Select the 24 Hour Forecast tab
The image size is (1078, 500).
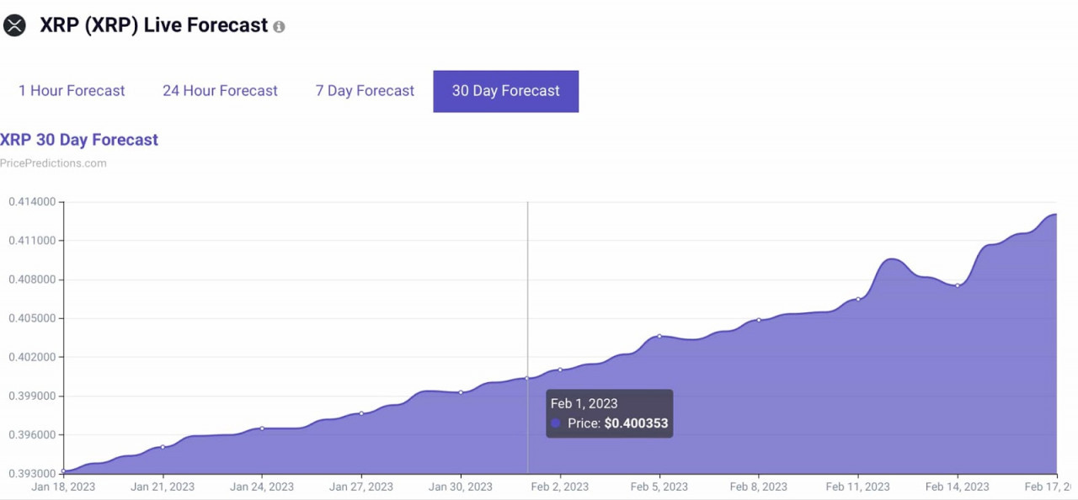[220, 91]
